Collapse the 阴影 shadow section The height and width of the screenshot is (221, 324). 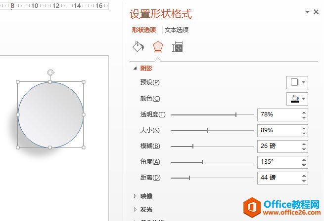pyautogui.click(x=135, y=69)
